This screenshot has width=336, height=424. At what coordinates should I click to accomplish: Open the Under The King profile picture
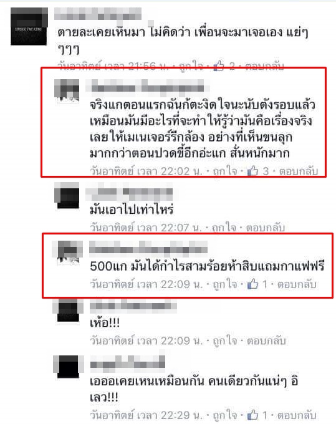[29, 26]
